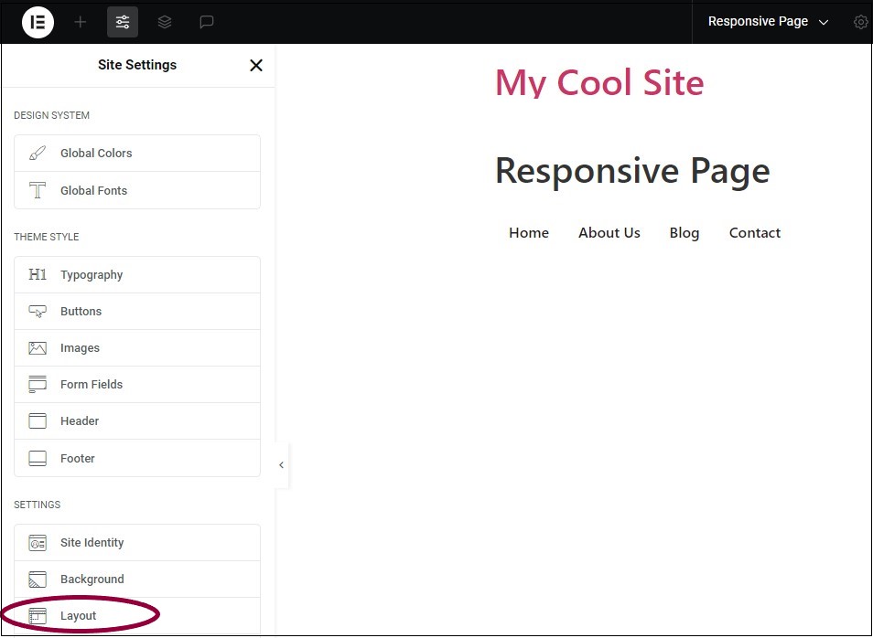Screen dimensions: 873x638
Task: Open page settings gear icon
Action: point(860,22)
